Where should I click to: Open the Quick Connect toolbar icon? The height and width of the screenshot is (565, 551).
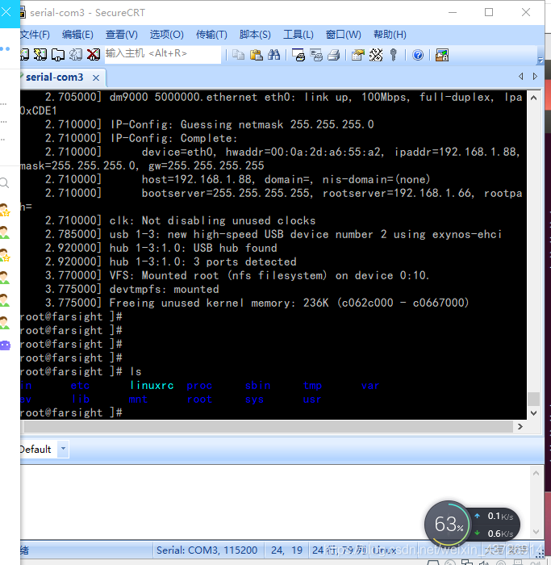40,55
